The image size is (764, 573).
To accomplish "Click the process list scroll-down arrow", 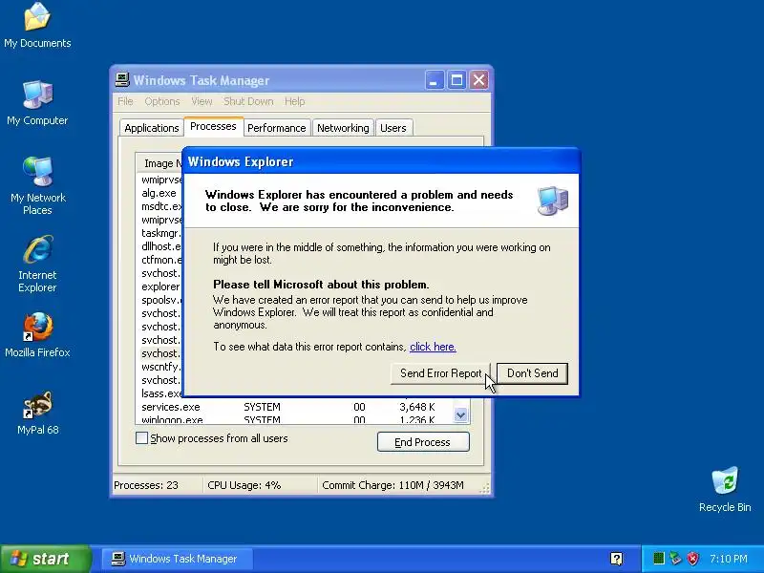I will 460,414.
